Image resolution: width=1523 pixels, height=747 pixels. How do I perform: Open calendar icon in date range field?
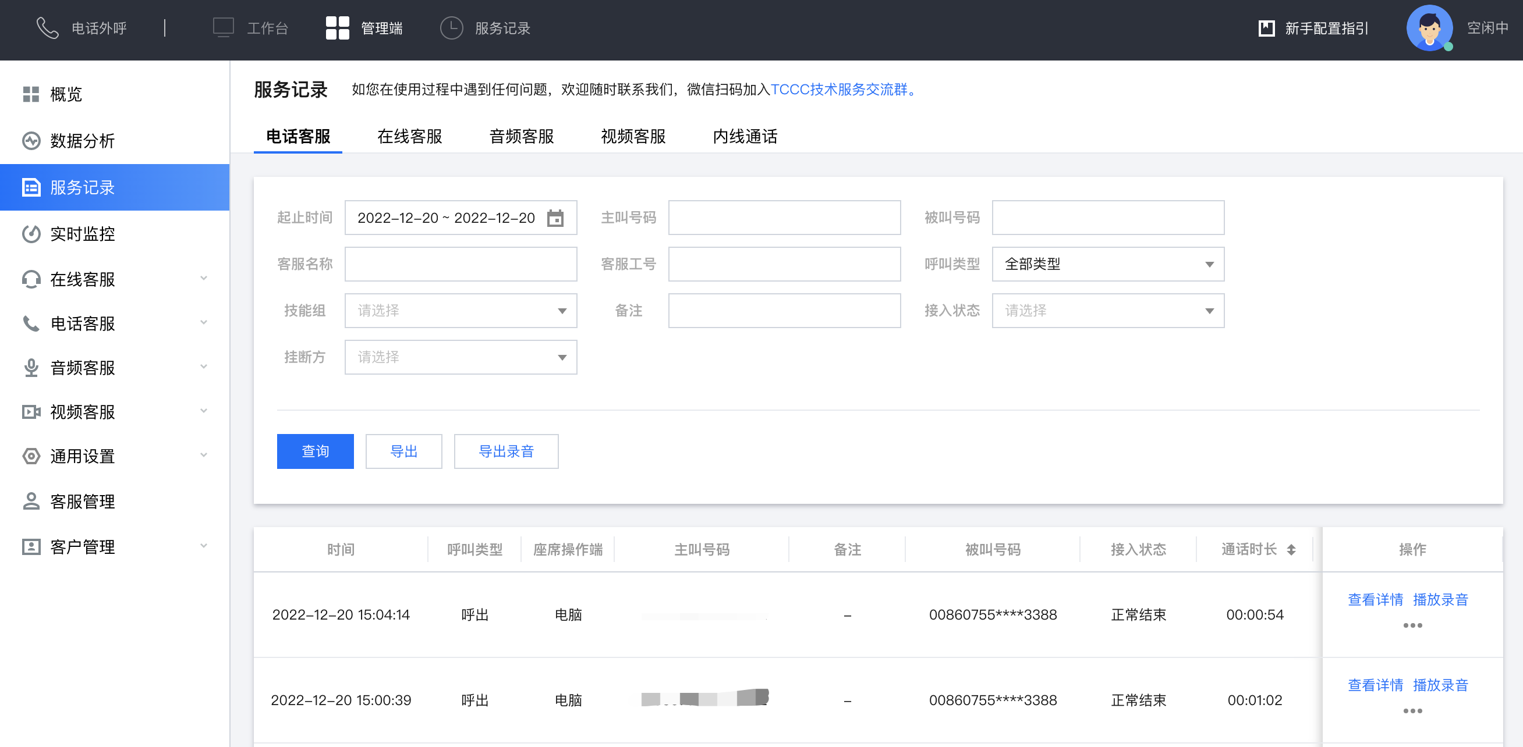(x=555, y=218)
